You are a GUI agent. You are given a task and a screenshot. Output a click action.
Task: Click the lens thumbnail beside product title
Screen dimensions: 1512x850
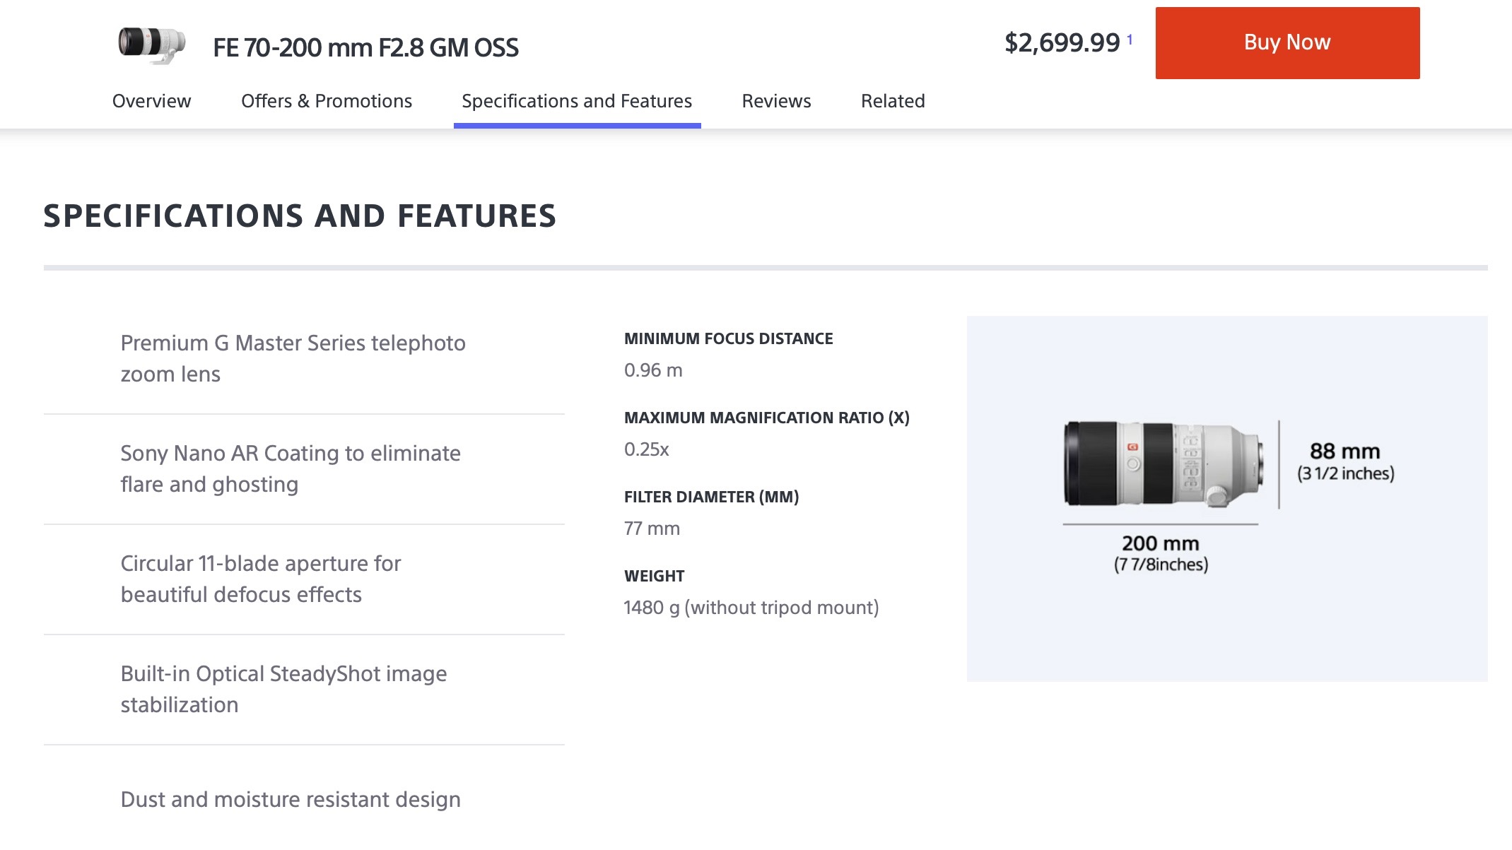click(152, 45)
